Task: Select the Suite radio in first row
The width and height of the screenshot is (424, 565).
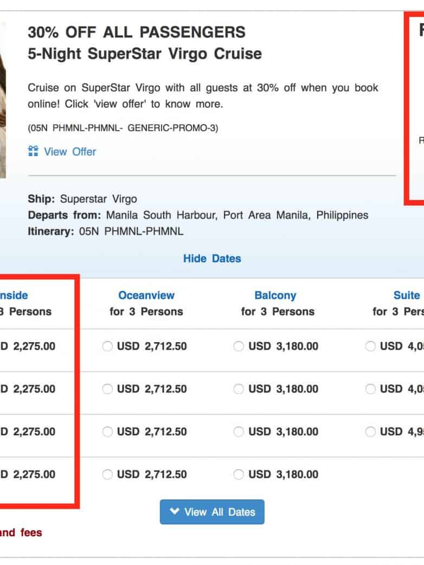Action: [x=370, y=346]
